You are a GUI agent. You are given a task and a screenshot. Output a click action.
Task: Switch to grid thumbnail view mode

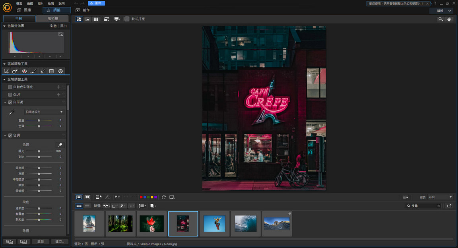[x=96, y=19]
